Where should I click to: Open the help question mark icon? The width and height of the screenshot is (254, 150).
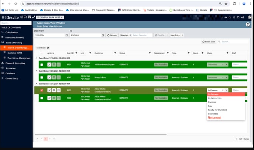[248, 24]
